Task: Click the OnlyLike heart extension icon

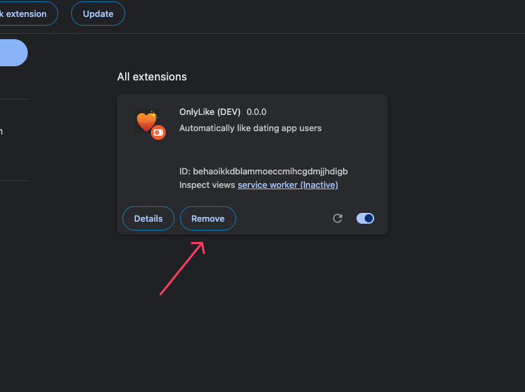Action: 145,121
